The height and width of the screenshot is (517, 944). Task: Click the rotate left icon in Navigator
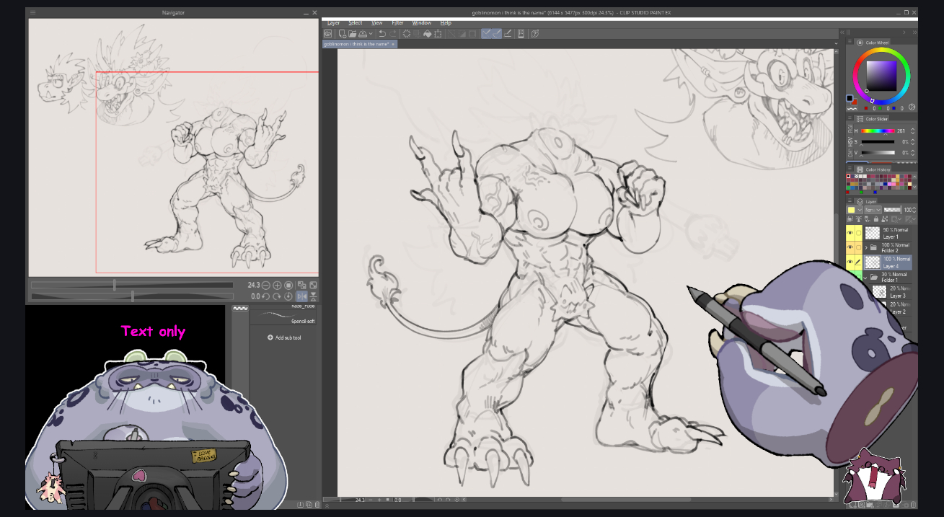coord(265,296)
